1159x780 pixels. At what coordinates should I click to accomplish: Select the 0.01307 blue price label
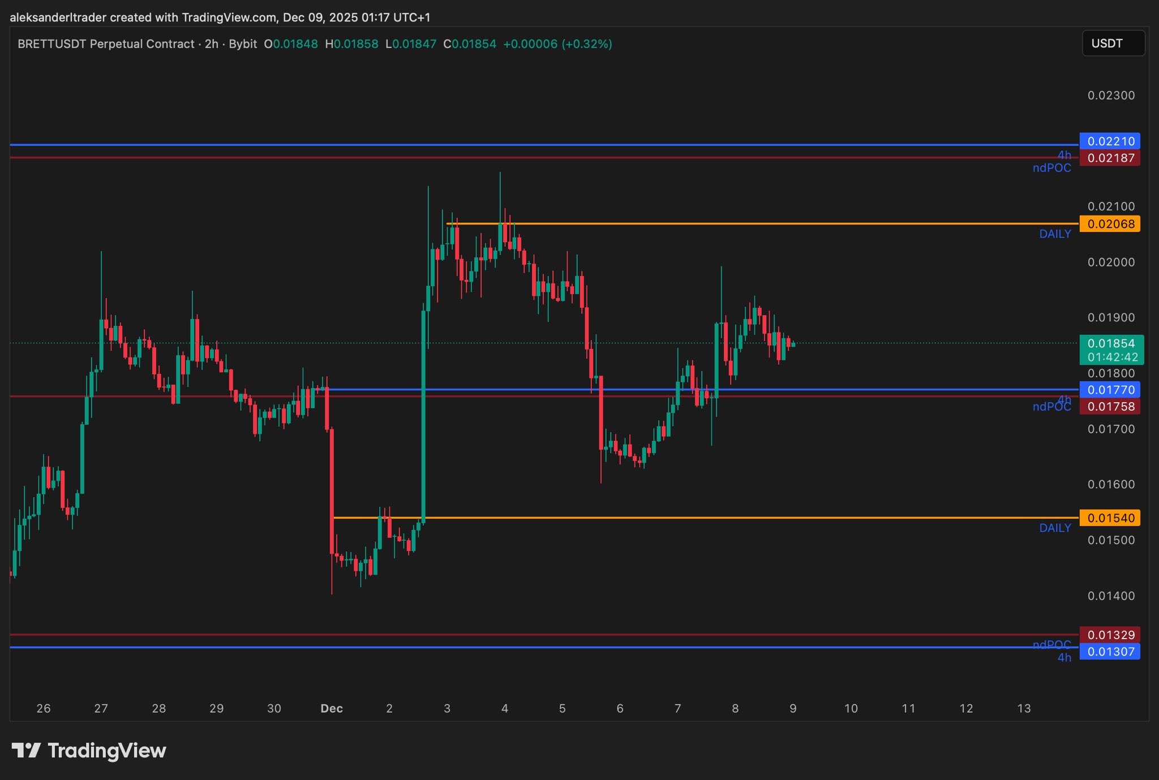click(1110, 652)
